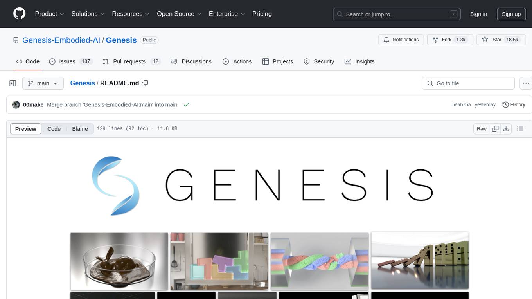Open the GitHub homepage logo
This screenshot has width=532, height=299.
point(19,14)
